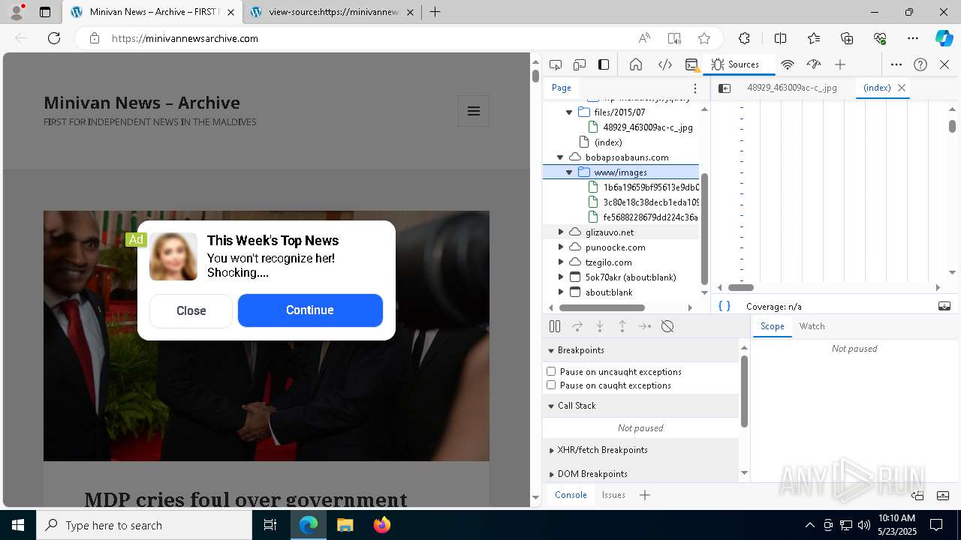Pause script execution in debugger

click(555, 326)
